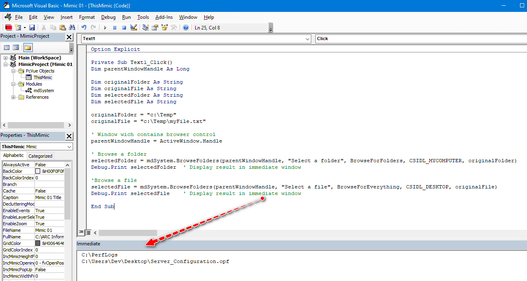Click the View Object icon in Project panel
527x281 pixels.
(x=16, y=48)
